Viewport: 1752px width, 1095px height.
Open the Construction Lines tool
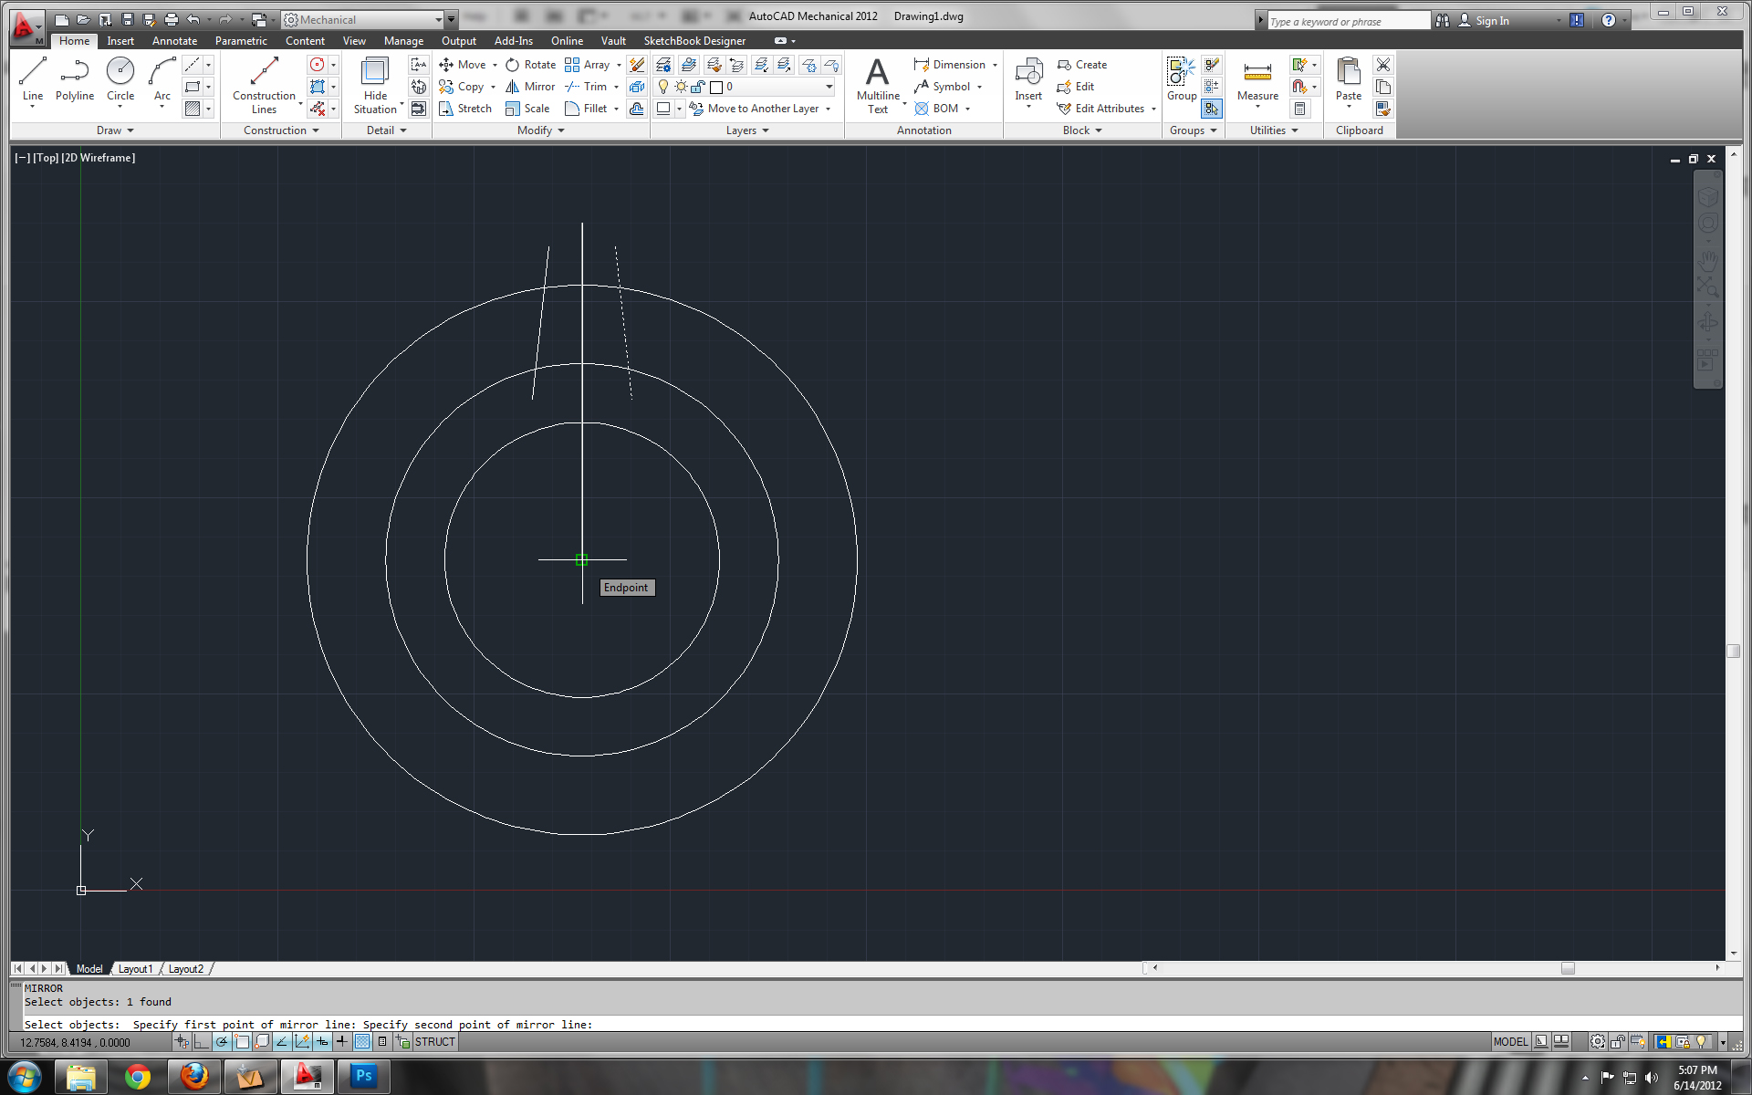tap(264, 85)
